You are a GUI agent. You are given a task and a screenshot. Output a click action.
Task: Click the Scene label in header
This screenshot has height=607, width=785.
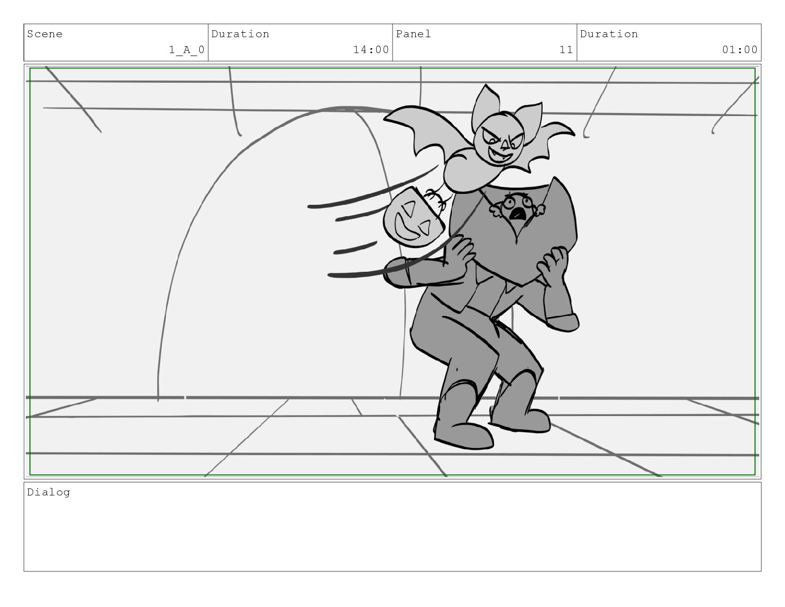(x=45, y=34)
